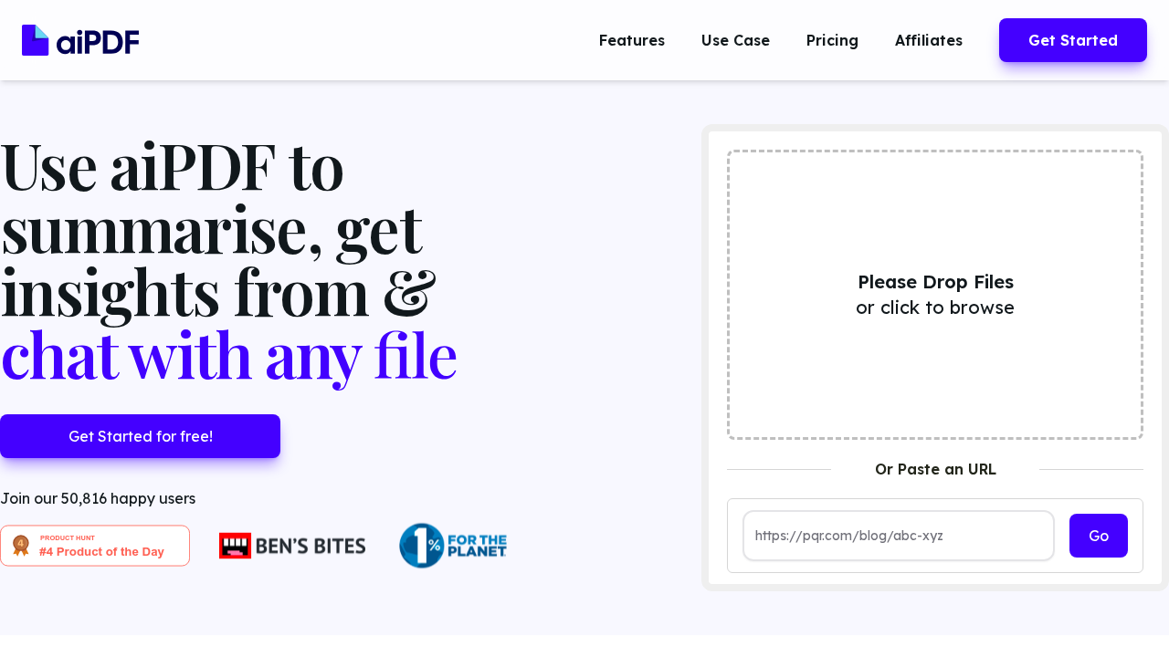Open the Features menu item
1169x657 pixels.
(x=632, y=40)
